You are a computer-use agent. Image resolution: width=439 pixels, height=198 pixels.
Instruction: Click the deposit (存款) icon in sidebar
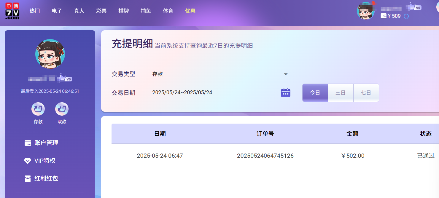pyautogui.click(x=38, y=109)
